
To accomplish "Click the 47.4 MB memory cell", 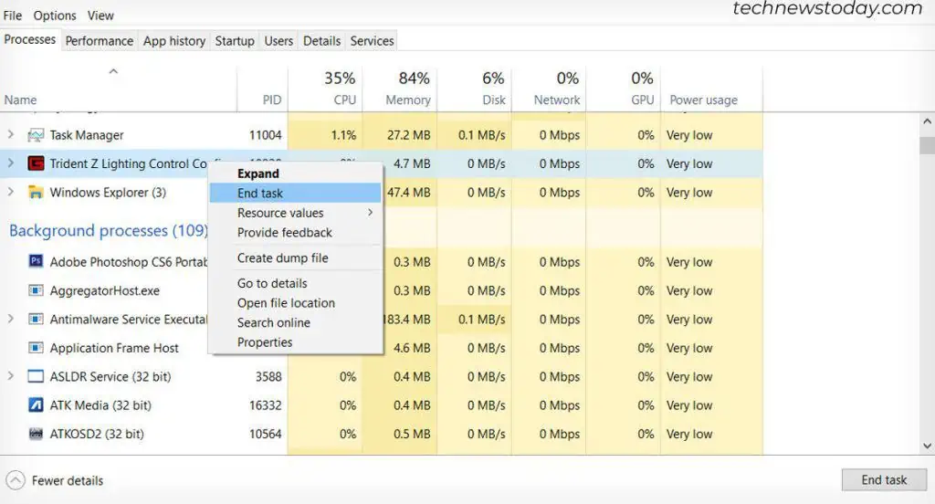I will tap(408, 192).
